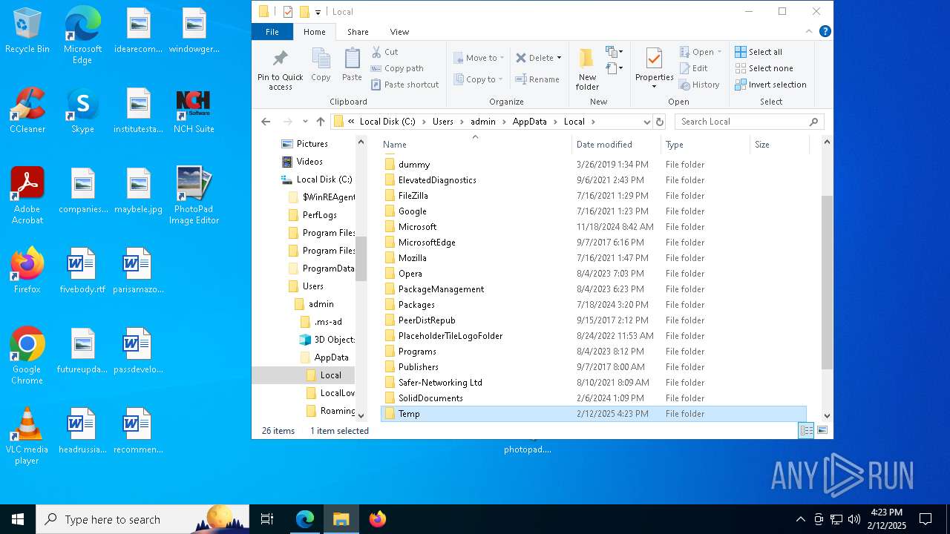Click Select all in ribbon
This screenshot has width=950, height=534.
point(759,52)
